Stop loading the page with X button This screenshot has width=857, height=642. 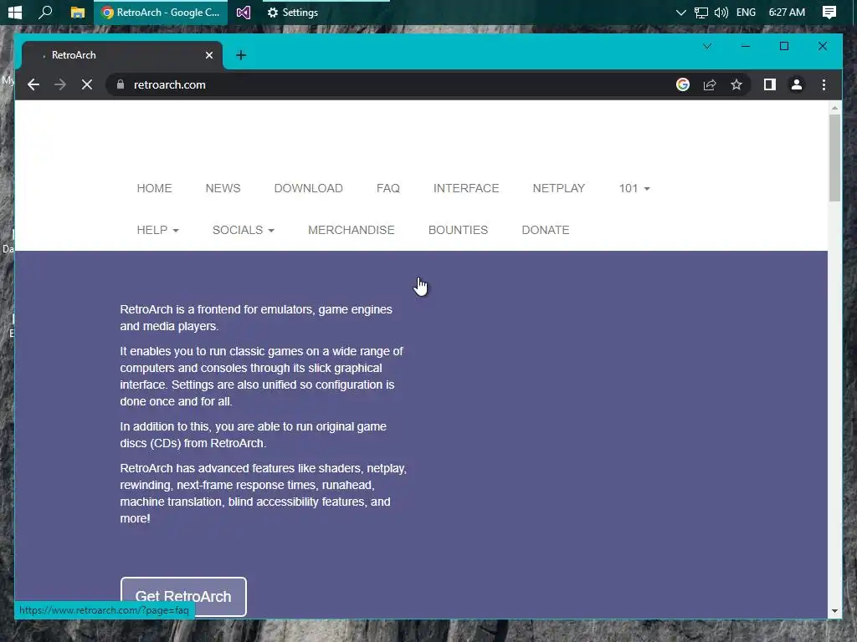tap(87, 84)
